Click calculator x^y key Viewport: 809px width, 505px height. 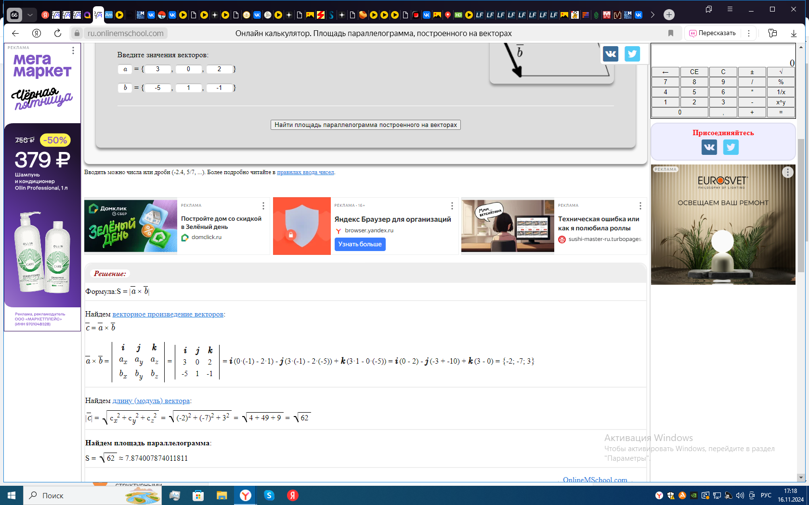tap(781, 102)
